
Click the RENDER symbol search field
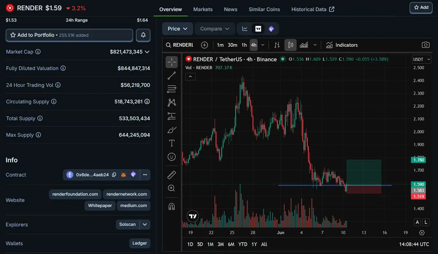[180, 45]
